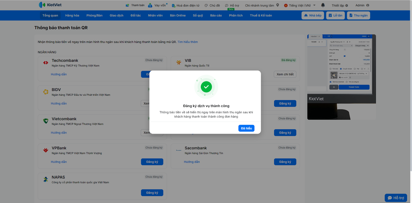Click the Chưa đăng ký badge on NAPAS

(154, 177)
